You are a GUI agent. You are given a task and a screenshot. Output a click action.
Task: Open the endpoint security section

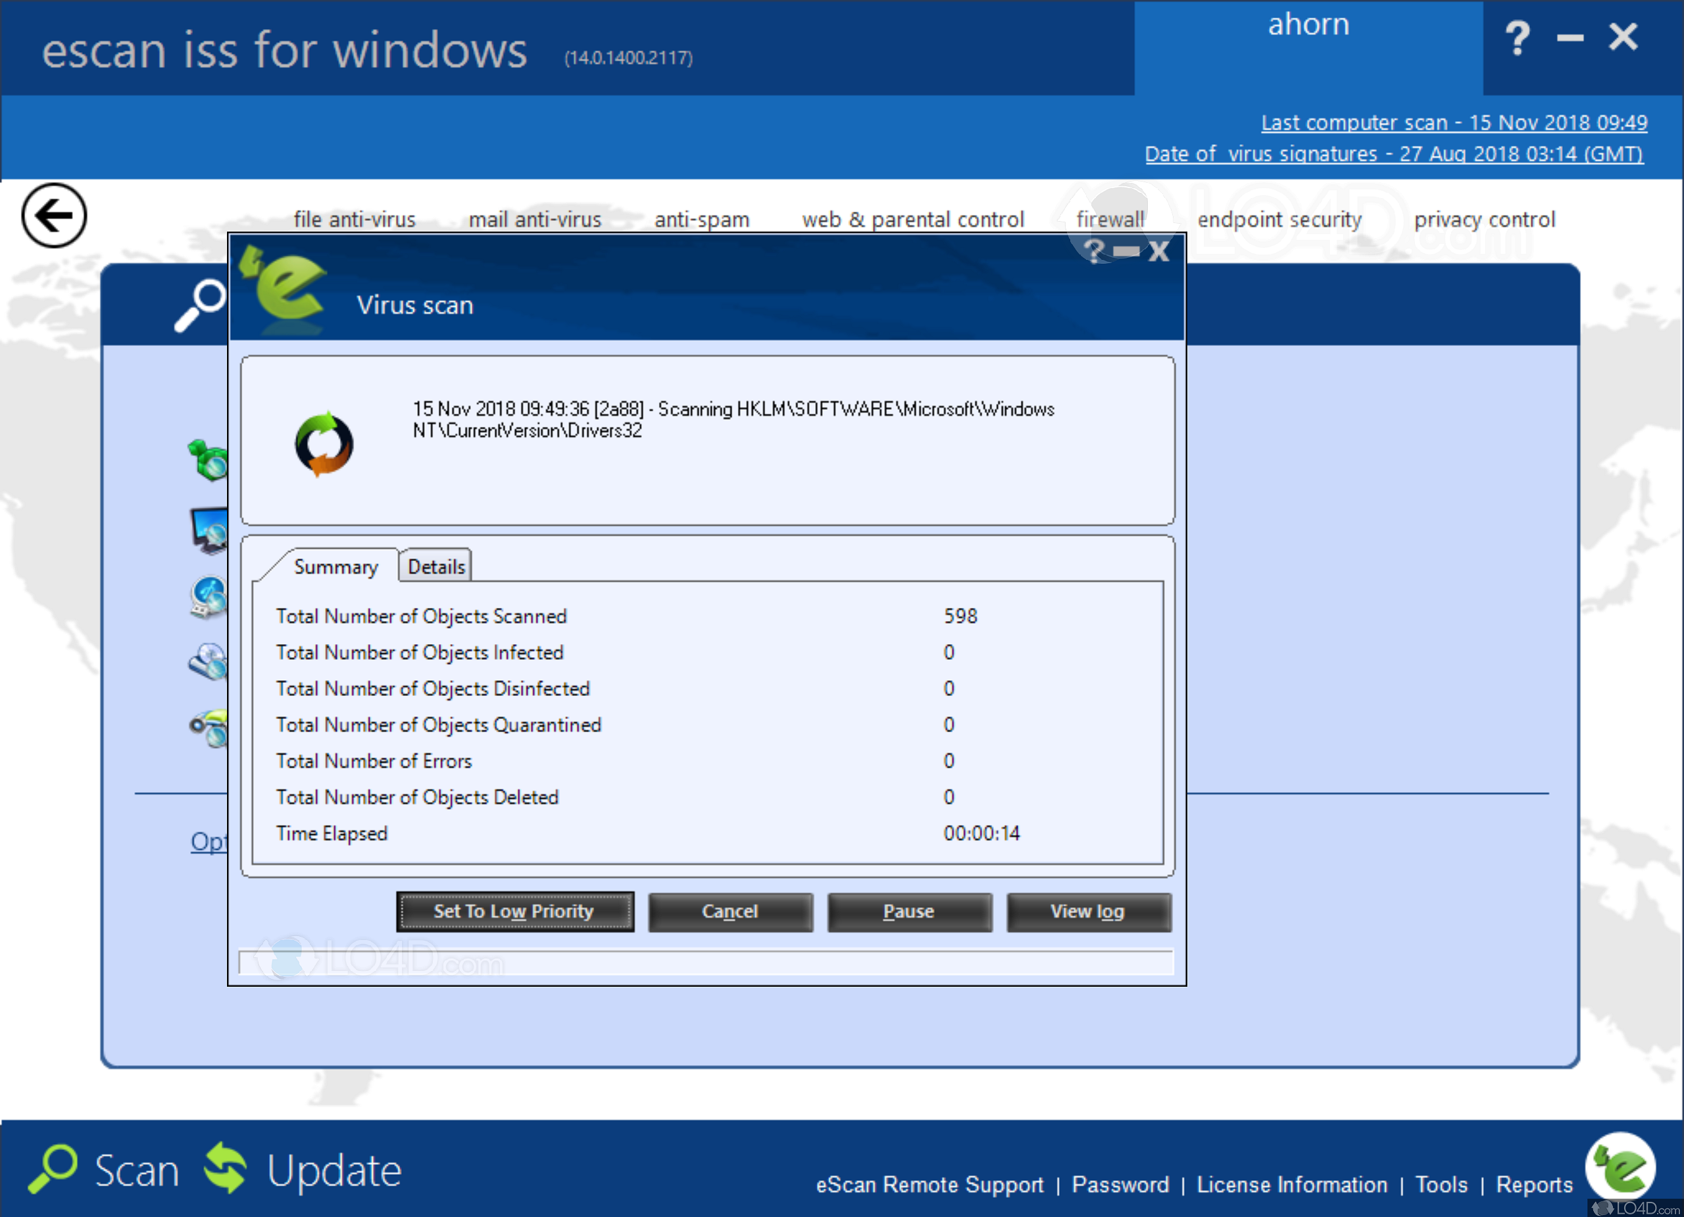pos(1280,220)
